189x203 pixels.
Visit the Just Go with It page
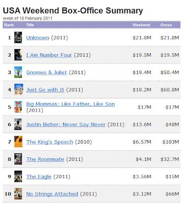tap(45, 90)
